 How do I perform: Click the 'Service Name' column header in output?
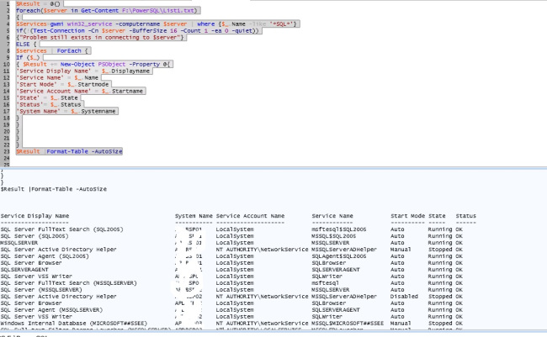pyautogui.click(x=332, y=216)
